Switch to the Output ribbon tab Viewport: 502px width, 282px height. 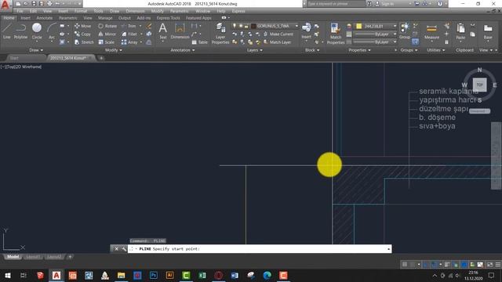click(124, 18)
